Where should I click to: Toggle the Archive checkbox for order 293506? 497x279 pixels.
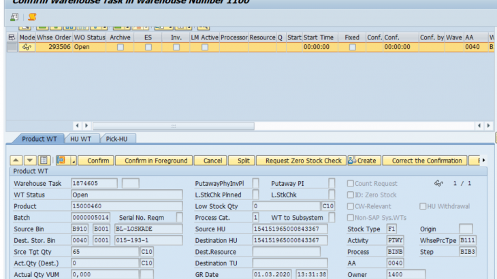coord(120,48)
